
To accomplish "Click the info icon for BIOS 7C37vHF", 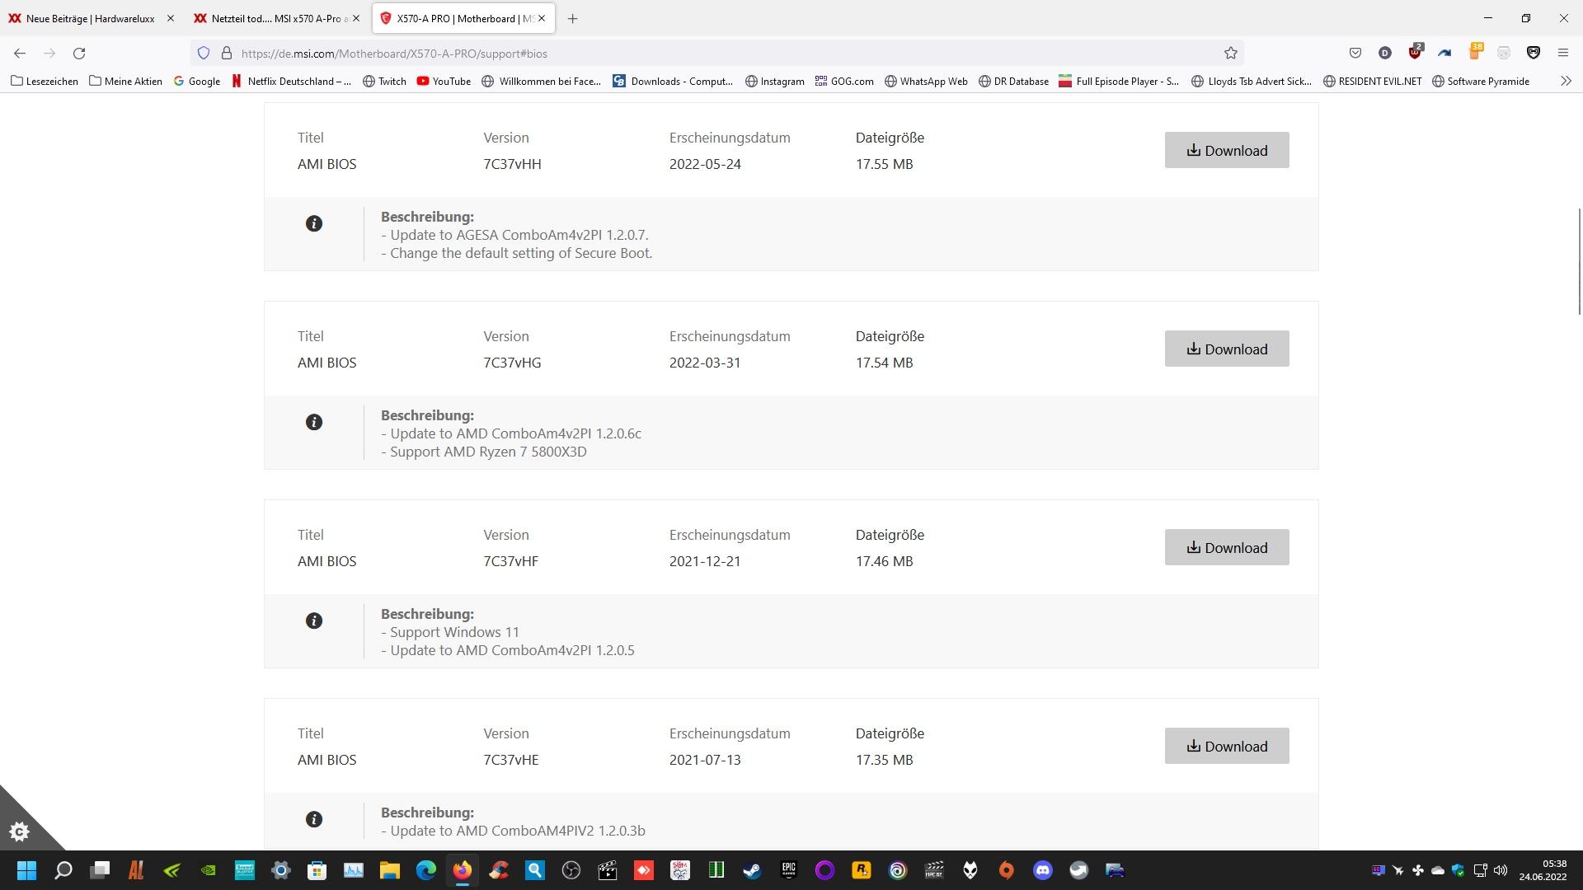I will (313, 621).
